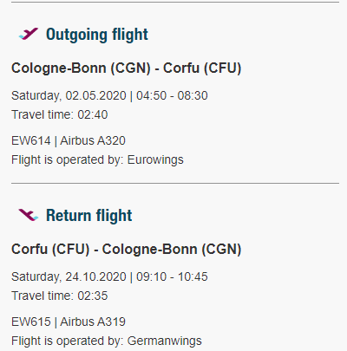The height and width of the screenshot is (351, 347).
Task: Click the Cologne-Bonn (CGN) - Corfu (CFU) route title
Action: tap(127, 68)
